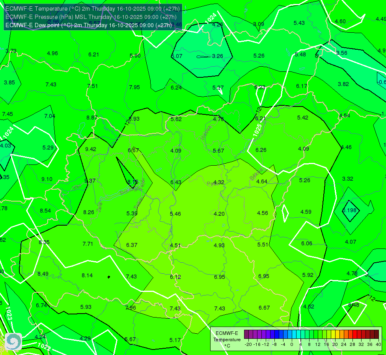Click the dew point value 5.07

click(x=177, y=56)
